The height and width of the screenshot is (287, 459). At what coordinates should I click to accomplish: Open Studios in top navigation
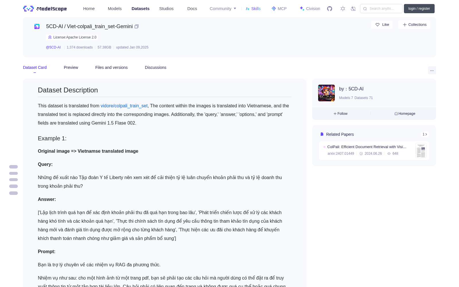pyautogui.click(x=166, y=9)
